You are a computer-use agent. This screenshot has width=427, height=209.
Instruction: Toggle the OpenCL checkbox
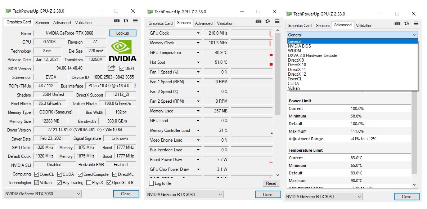pos(36,174)
